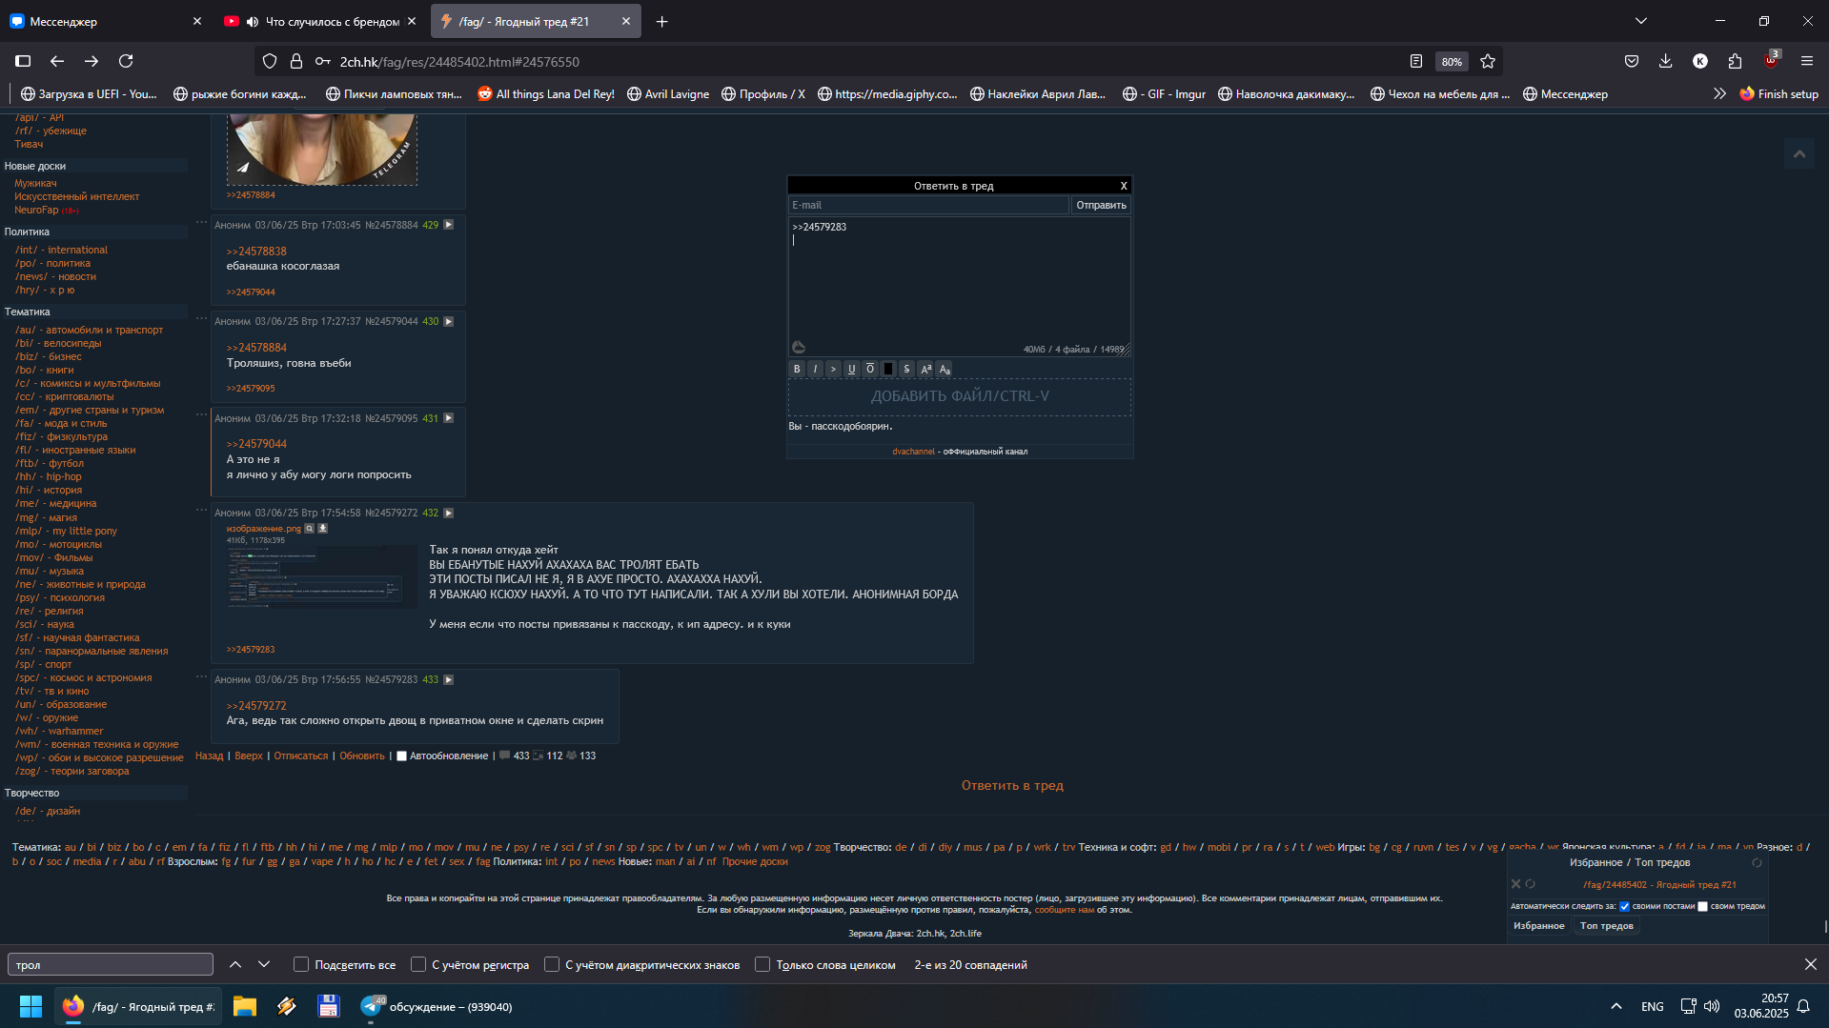Open post menu arrow for post №24579272
Screen dimensions: 1829x1028
449,513
